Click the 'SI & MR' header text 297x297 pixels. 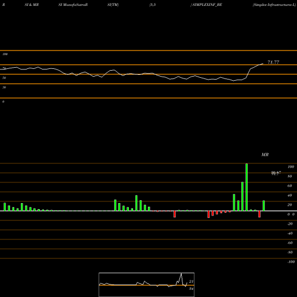point(31,5)
